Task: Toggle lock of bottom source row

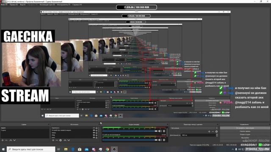Action: [97, 137]
